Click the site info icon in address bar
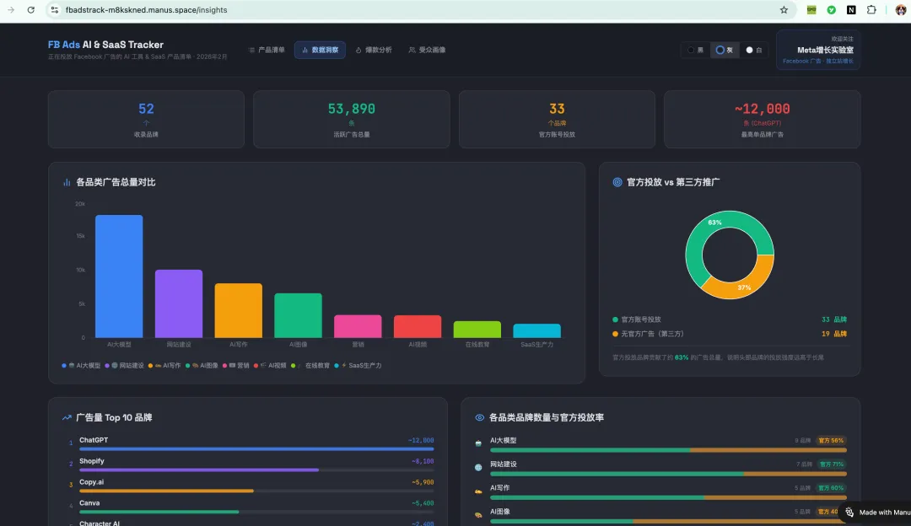 tap(55, 10)
